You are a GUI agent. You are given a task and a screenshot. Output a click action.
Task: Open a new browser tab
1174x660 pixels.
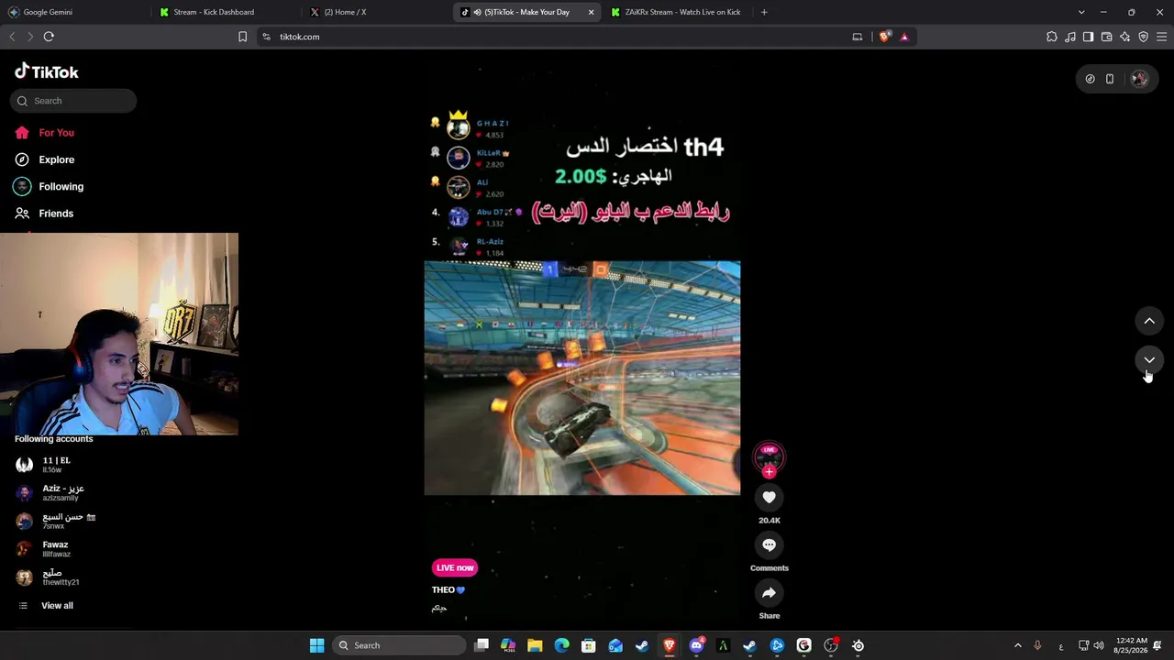click(764, 12)
